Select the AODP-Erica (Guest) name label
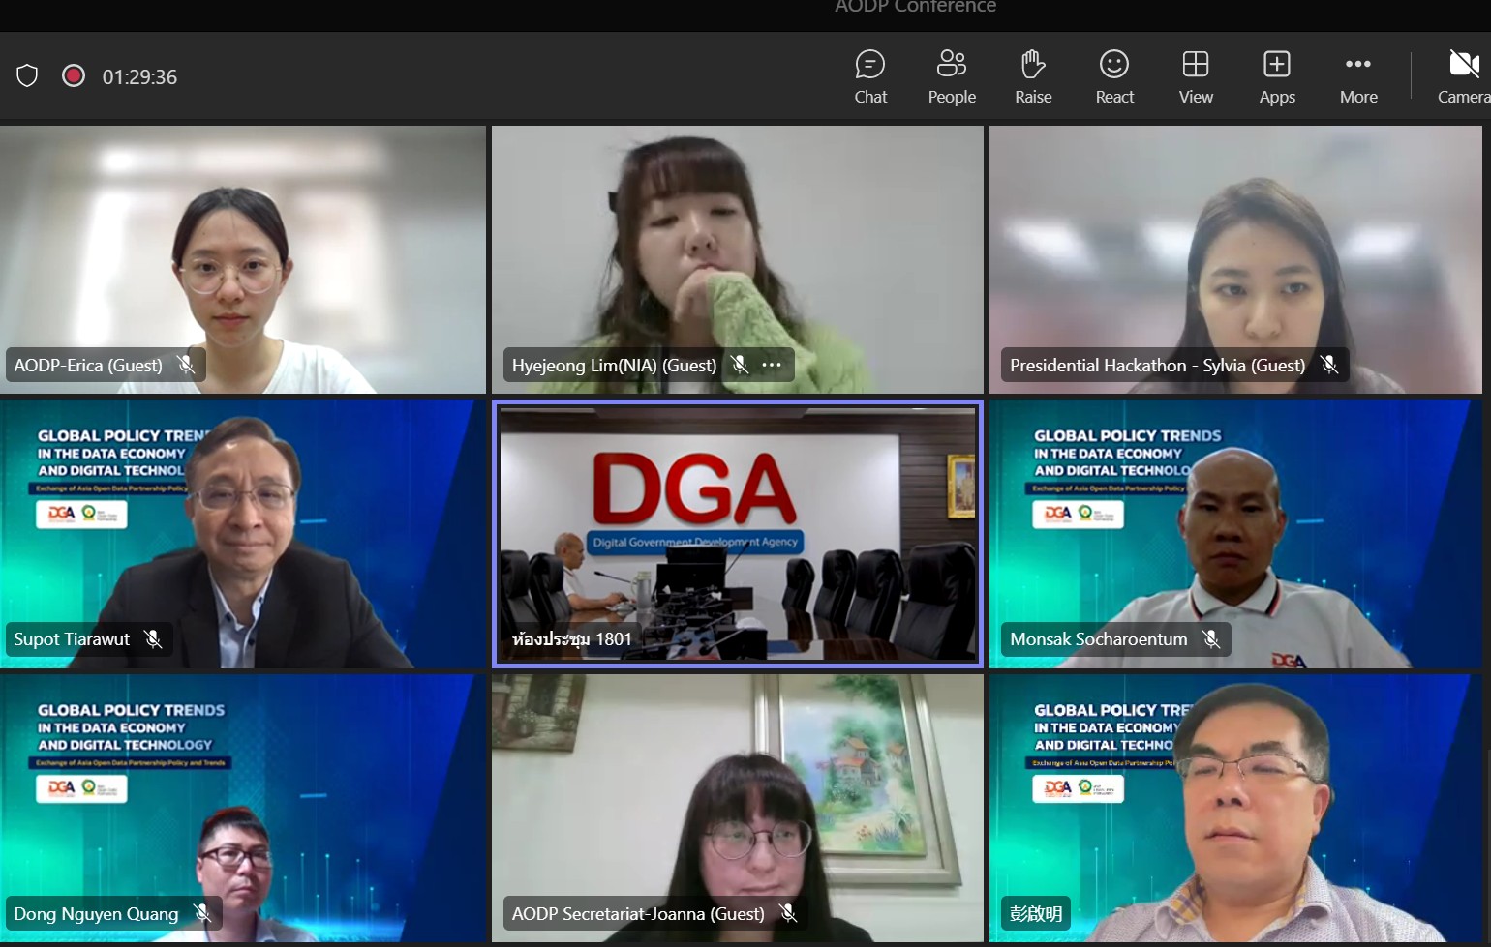The image size is (1491, 947). pos(88,366)
